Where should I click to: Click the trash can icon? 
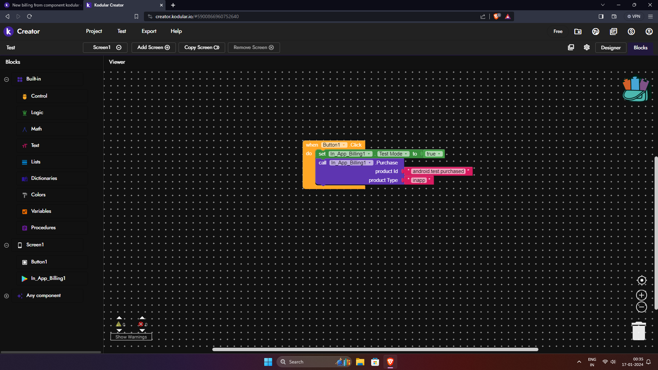[x=638, y=331]
